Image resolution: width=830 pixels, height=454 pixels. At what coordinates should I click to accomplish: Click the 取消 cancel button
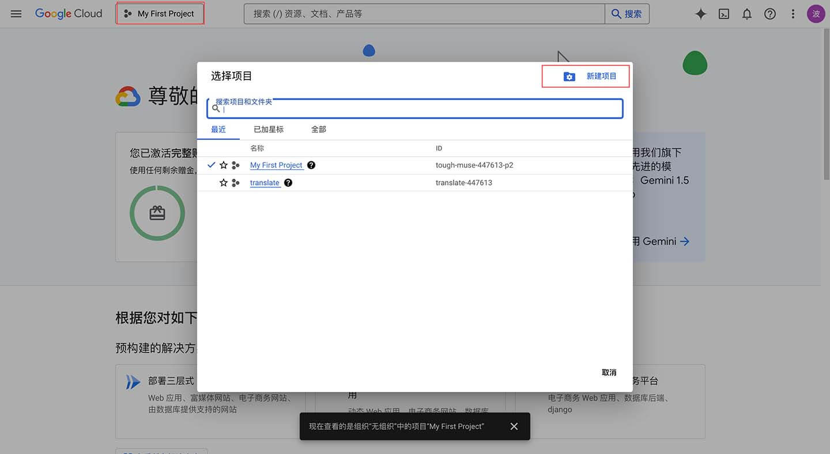click(x=609, y=373)
